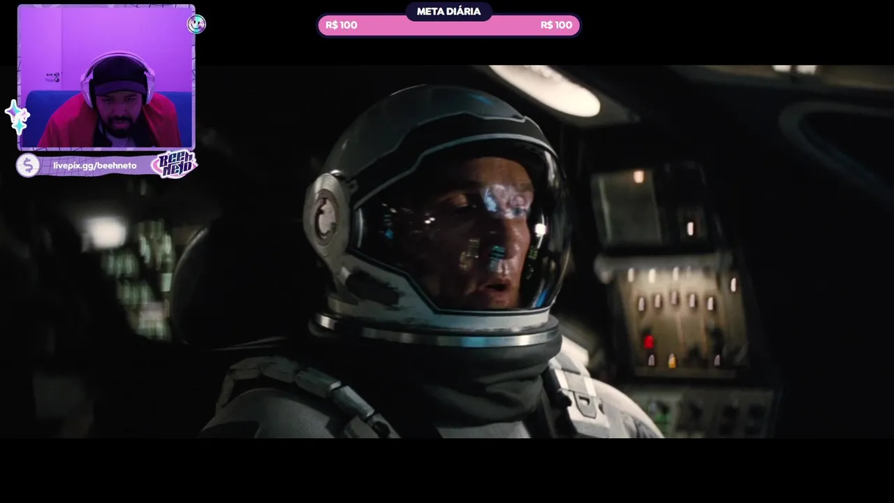Click the daily goal pink progress bar
894x503 pixels.
[448, 25]
